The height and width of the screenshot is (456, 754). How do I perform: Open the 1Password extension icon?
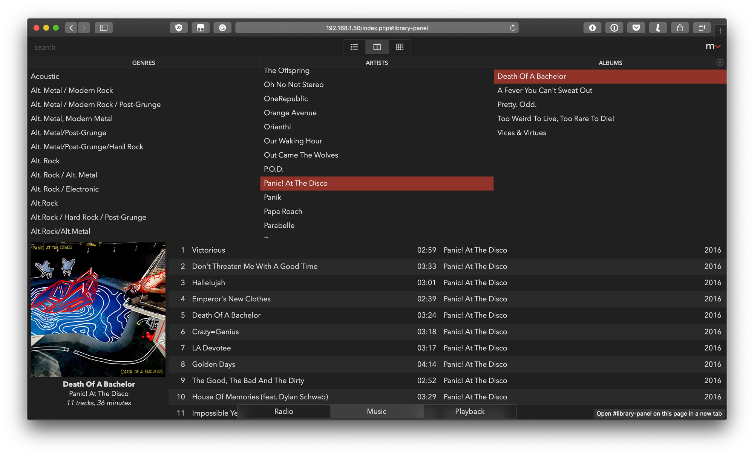(614, 28)
